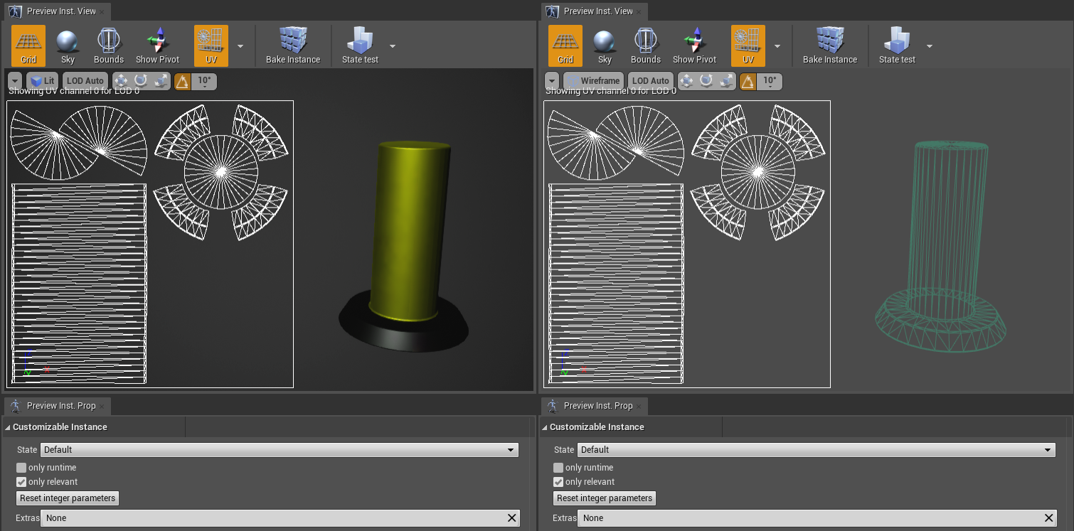
Task: Clear Extras field with X in right panel
Action: (1049, 518)
